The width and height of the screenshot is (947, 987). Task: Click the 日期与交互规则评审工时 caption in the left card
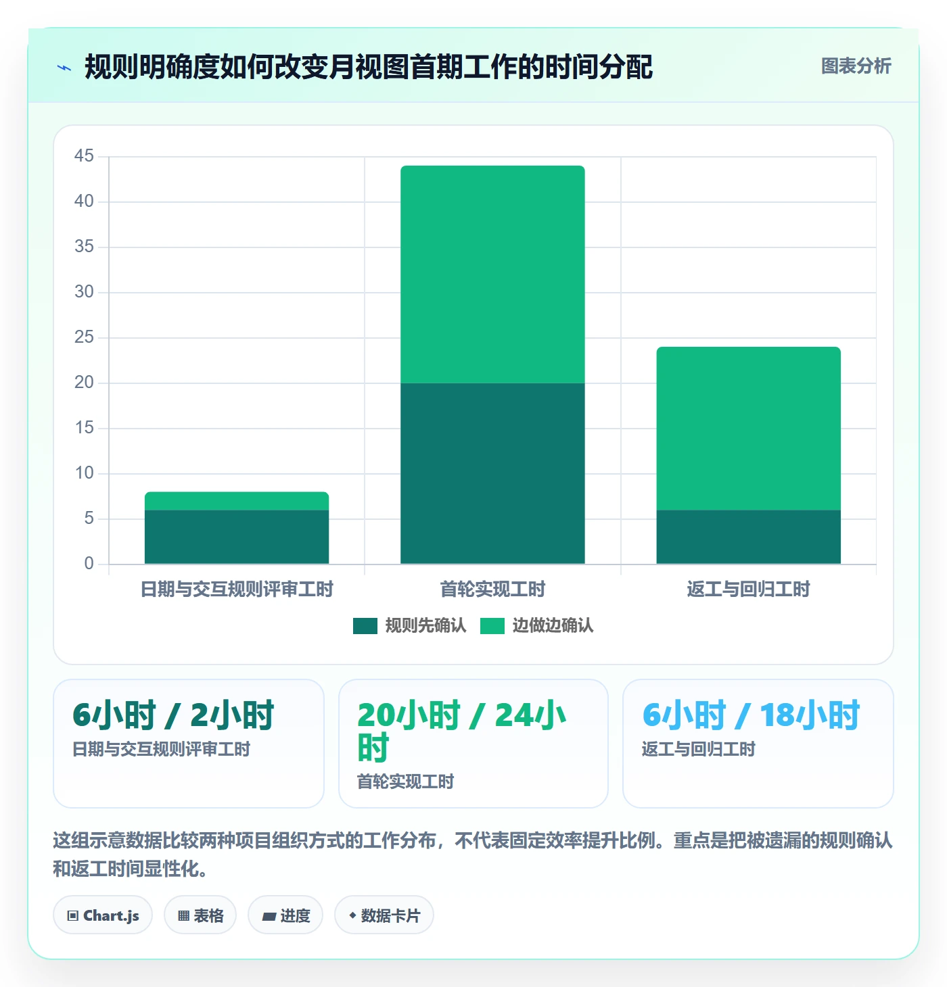click(x=161, y=750)
